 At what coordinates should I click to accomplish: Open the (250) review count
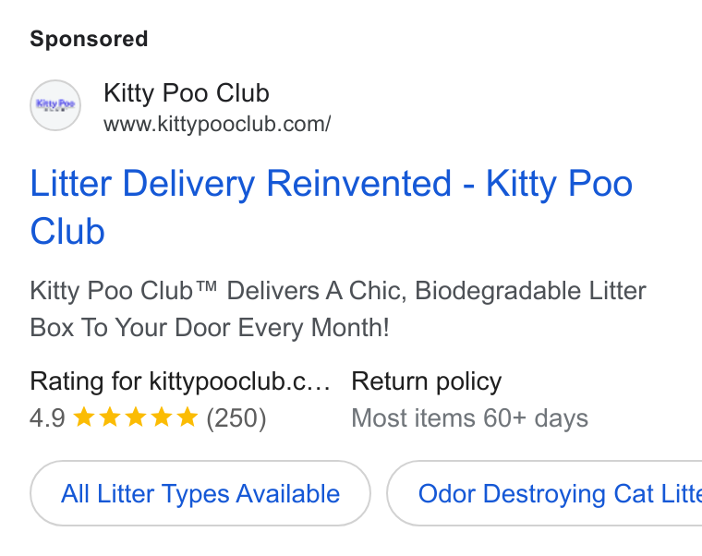click(236, 418)
